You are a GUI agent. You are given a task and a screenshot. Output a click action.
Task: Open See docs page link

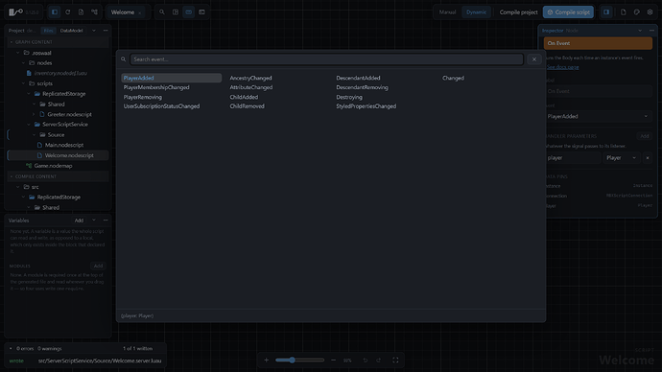(562, 67)
